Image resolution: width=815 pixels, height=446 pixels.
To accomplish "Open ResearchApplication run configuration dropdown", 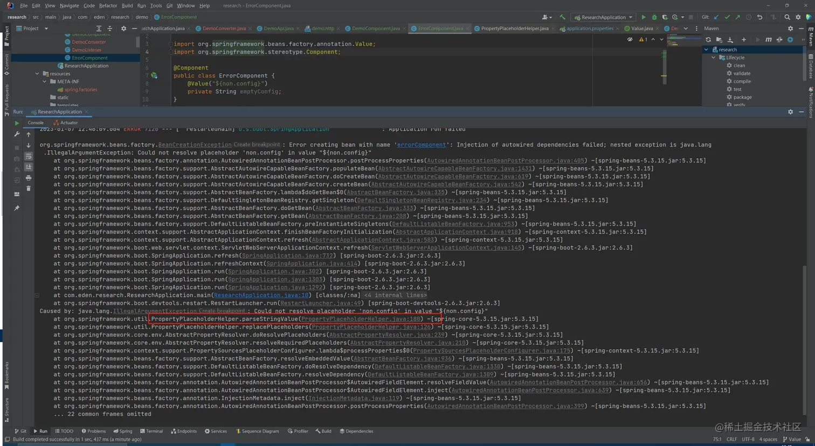I will point(604,17).
